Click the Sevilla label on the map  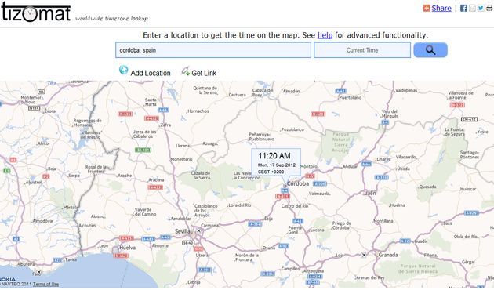(x=183, y=231)
